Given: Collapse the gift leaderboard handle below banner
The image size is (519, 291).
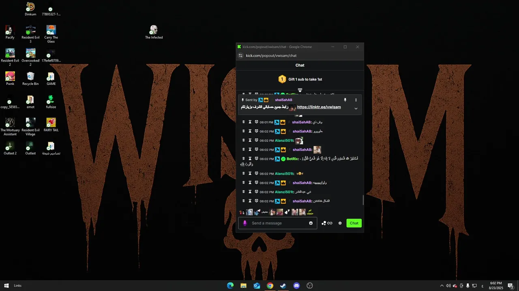Looking at the screenshot, I should point(300,90).
